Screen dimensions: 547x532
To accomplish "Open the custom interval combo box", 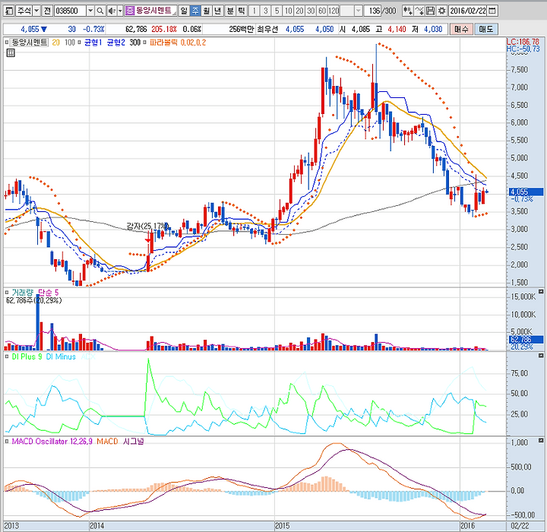I will (x=351, y=11).
